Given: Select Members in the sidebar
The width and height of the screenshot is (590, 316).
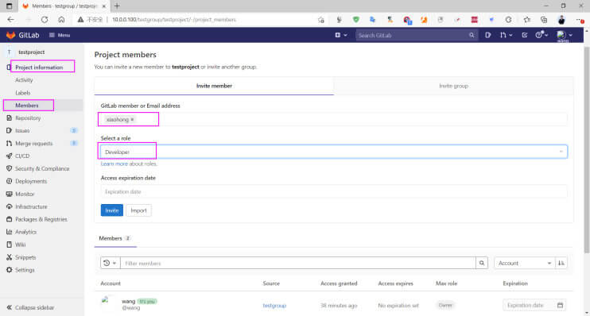Looking at the screenshot, I should pos(27,106).
